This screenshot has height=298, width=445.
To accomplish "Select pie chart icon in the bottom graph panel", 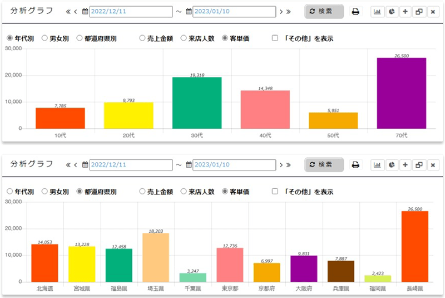I will coord(392,165).
